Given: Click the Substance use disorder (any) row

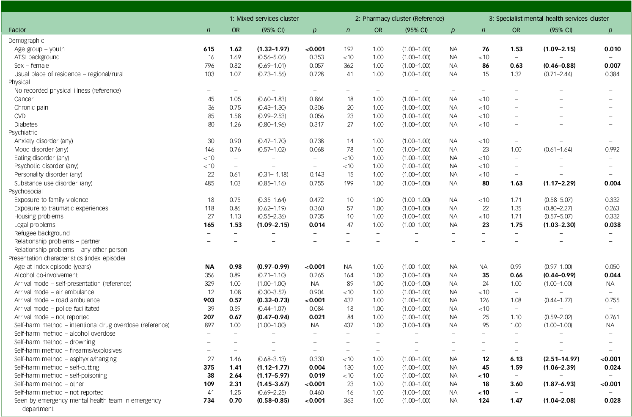Looking at the screenshot, I should [x=316, y=183].
